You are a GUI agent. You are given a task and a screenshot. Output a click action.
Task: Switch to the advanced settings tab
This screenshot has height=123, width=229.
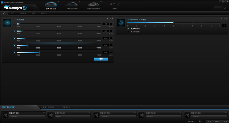pos(44,13)
